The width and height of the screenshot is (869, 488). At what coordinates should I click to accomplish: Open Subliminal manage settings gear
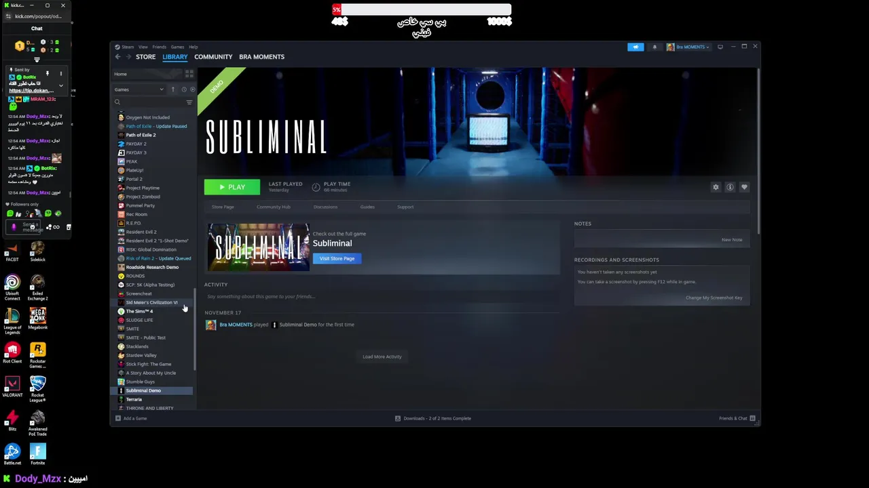[716, 187]
